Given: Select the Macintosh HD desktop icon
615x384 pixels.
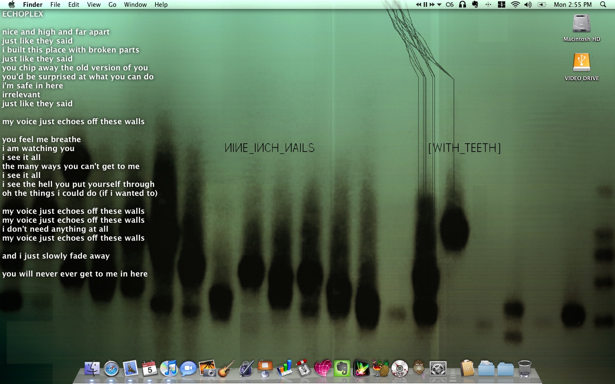Looking at the screenshot, I should click(x=582, y=28).
